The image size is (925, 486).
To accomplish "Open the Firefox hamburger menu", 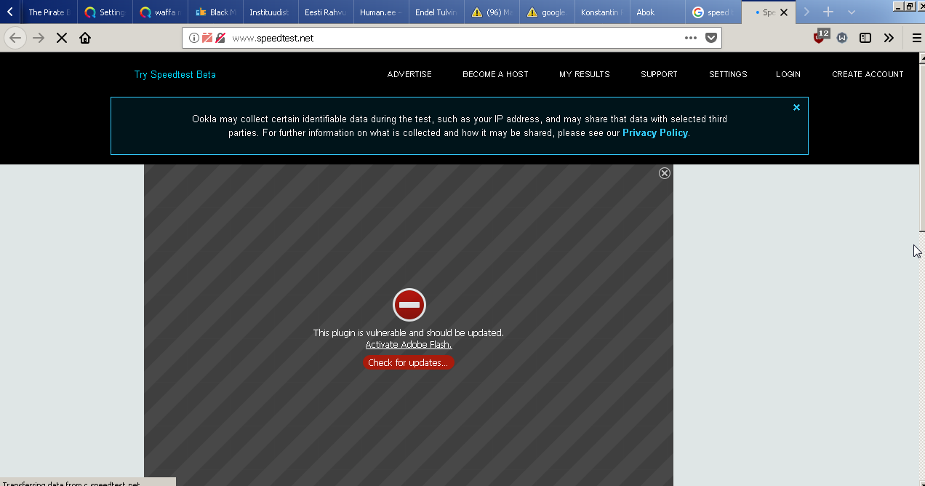I will click(x=916, y=38).
